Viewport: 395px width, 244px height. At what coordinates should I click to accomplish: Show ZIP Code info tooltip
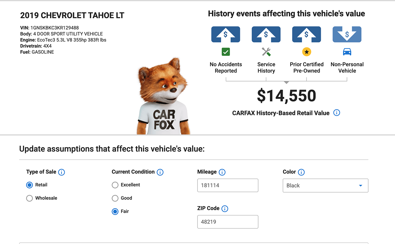[x=225, y=209]
